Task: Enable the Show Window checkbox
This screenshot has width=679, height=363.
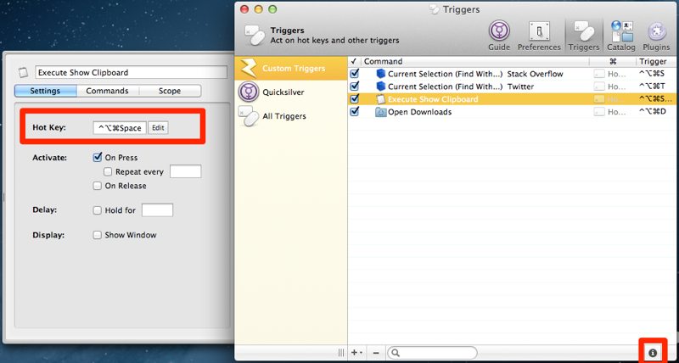Action: coord(98,235)
